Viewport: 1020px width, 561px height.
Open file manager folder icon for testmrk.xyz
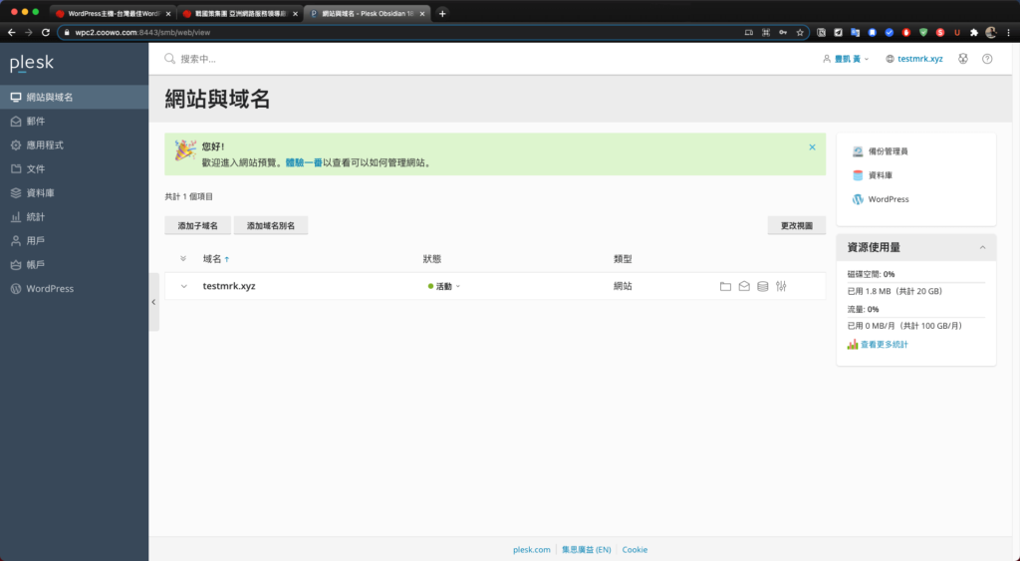[x=725, y=286]
